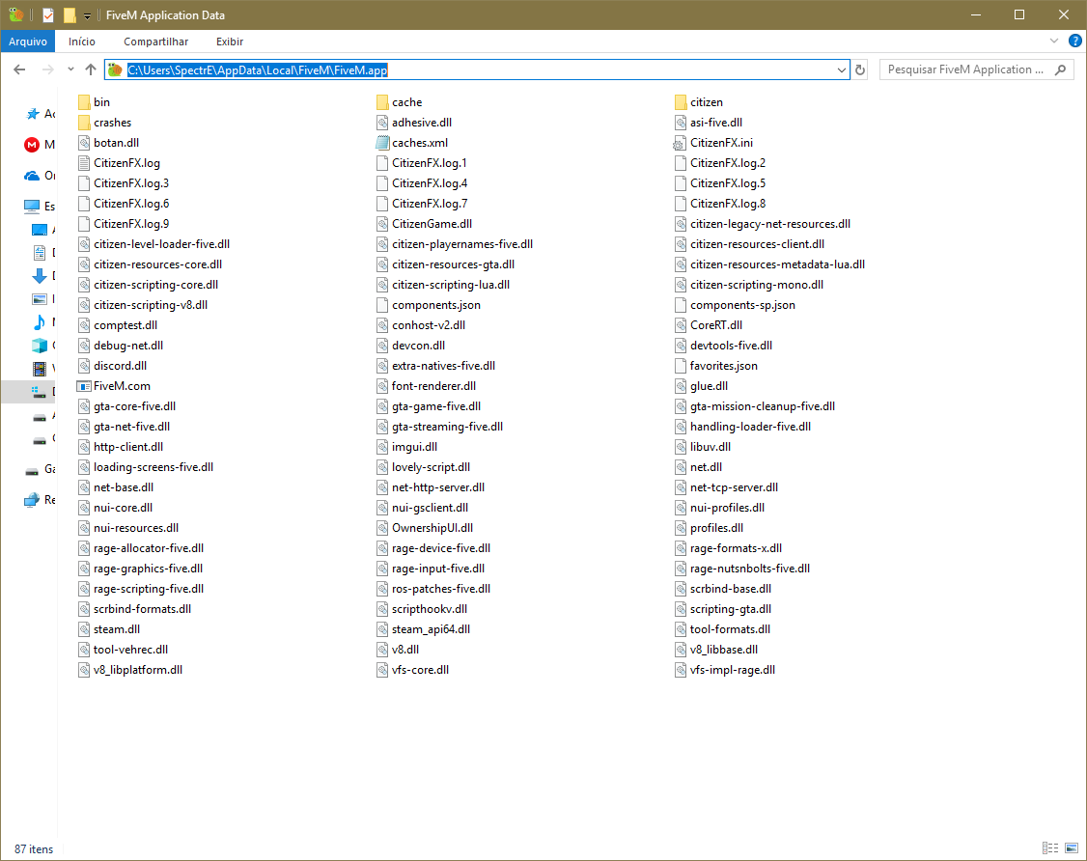Select citizen-scripting-lua.dll file name

451,285
